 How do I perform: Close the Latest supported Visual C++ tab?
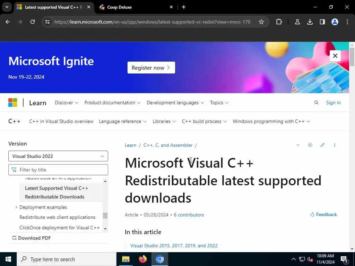89,7
